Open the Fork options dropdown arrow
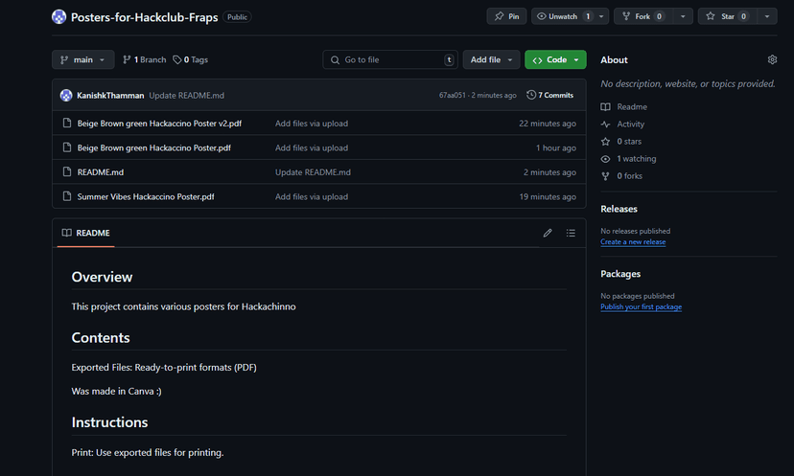 click(683, 16)
